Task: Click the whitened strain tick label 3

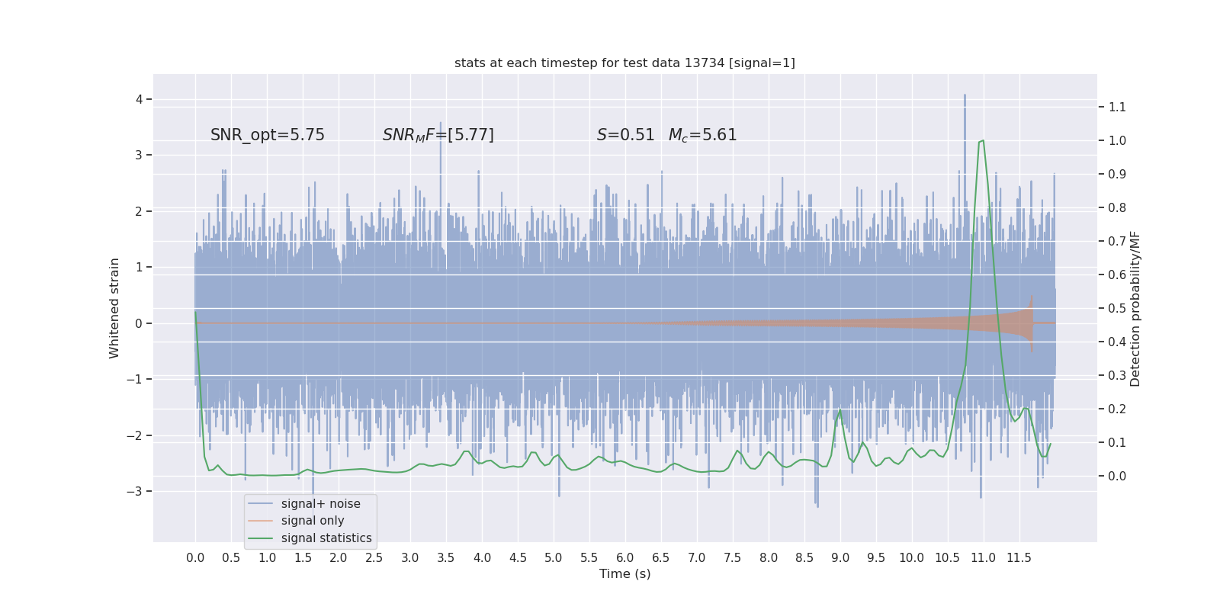Action: point(139,155)
